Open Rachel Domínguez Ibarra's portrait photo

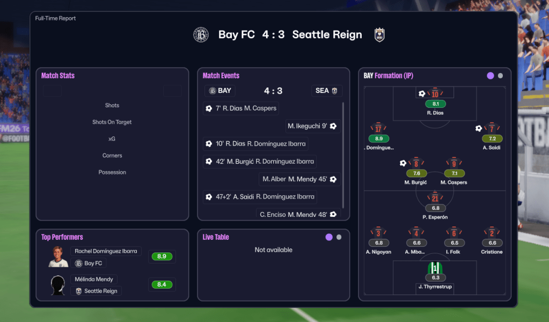point(58,257)
